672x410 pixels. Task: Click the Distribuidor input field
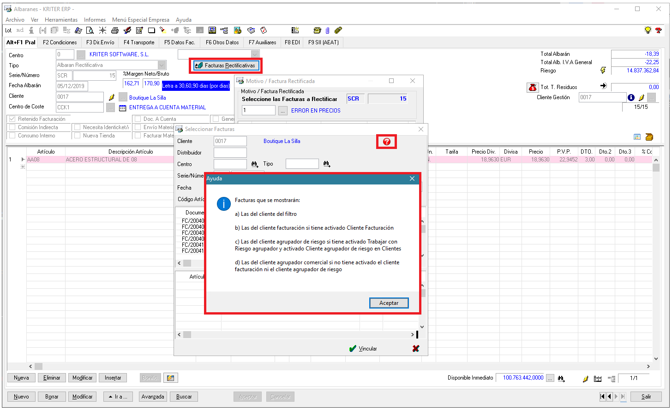[x=230, y=153]
